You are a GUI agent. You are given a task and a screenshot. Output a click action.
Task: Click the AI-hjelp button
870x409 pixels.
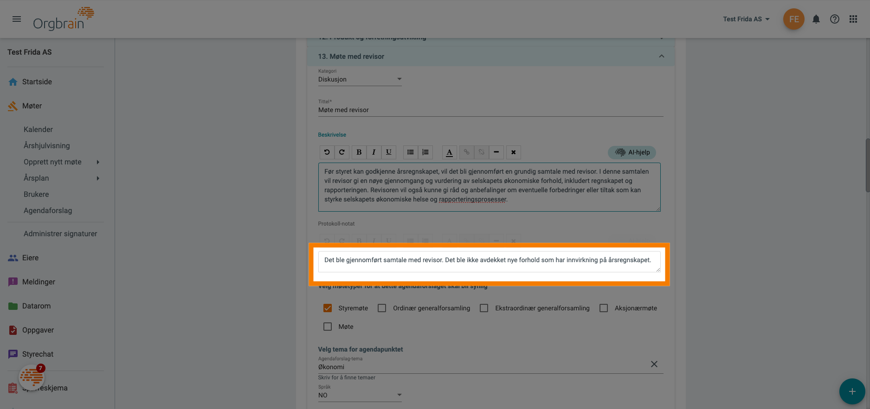632,152
